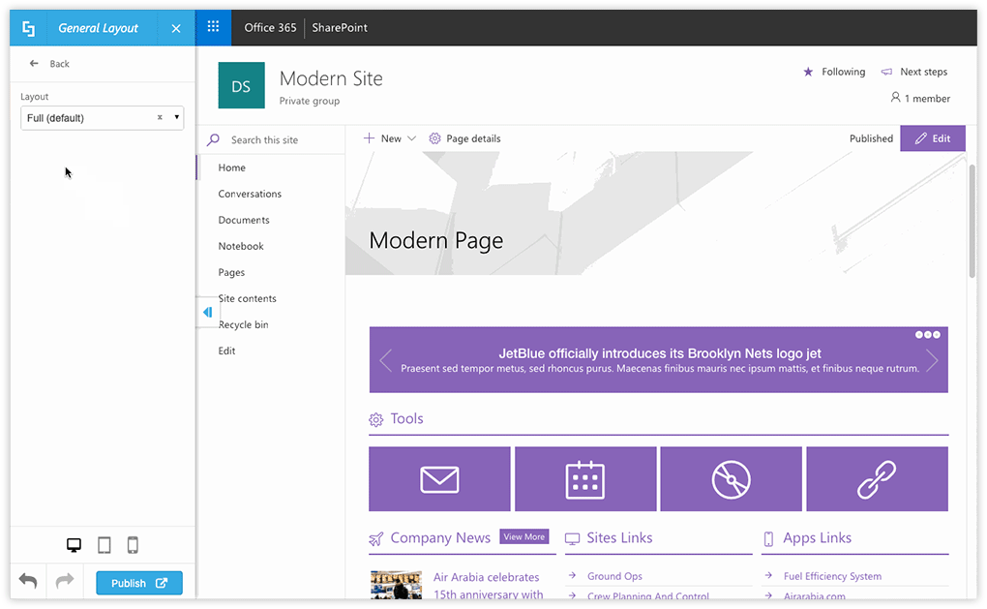The height and width of the screenshot is (609, 987).
Task: Open the Modern Site title link
Action: pyautogui.click(x=331, y=78)
